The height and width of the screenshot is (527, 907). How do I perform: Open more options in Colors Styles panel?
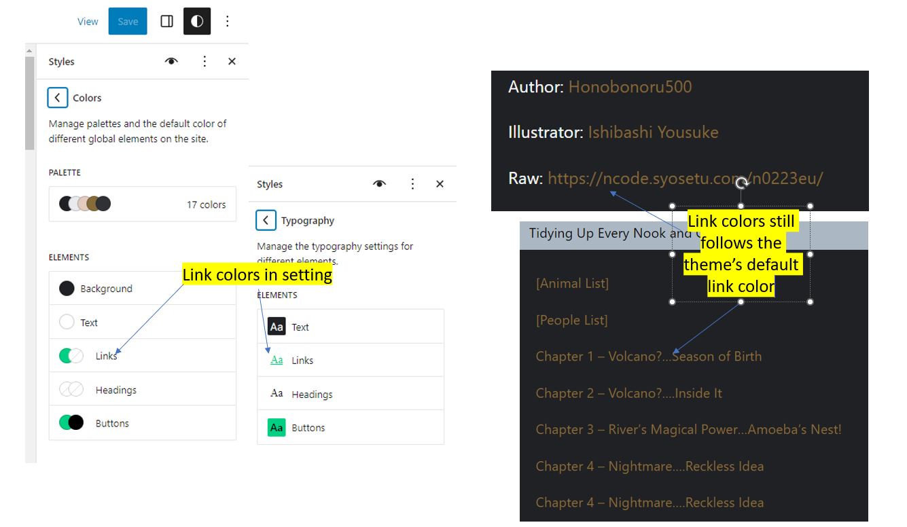(x=204, y=61)
